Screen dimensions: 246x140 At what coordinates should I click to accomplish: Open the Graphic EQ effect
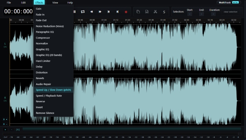coord(53,50)
